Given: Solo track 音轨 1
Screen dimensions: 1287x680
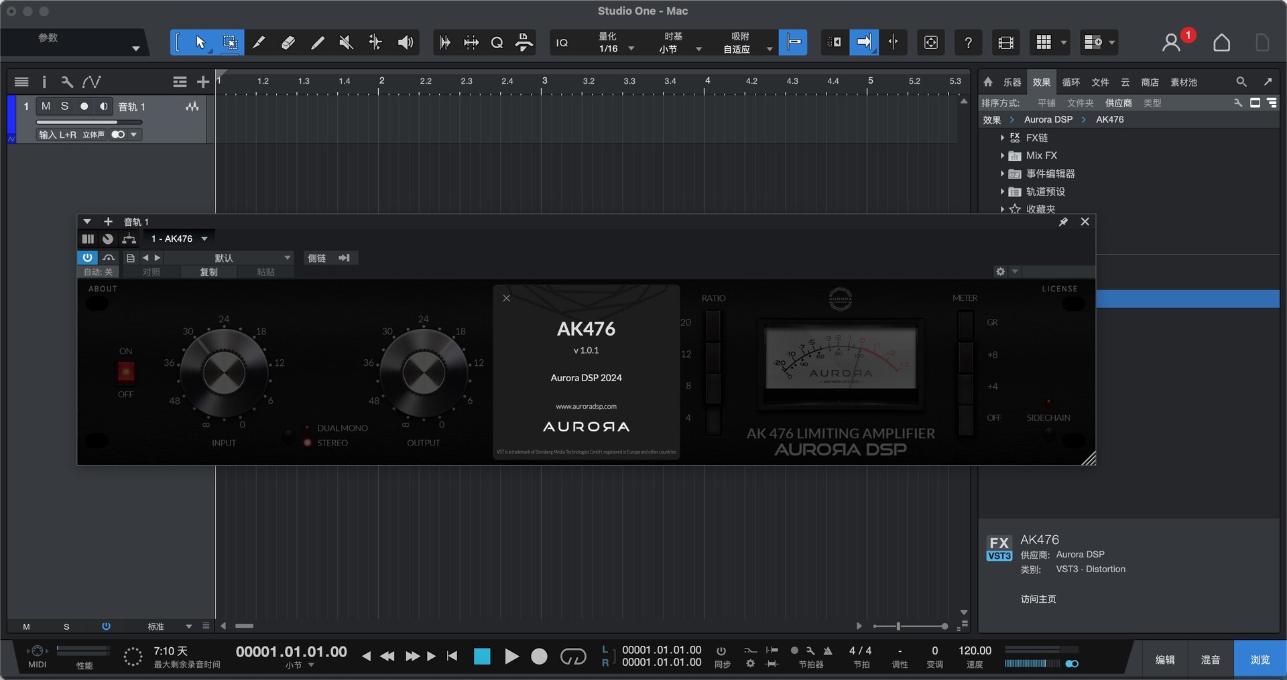Looking at the screenshot, I should coord(64,106).
